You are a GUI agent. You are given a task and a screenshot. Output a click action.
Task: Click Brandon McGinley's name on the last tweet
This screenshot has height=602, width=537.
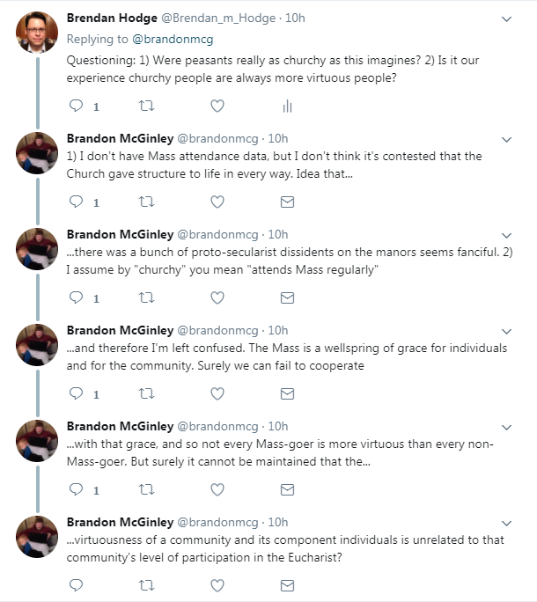point(119,521)
